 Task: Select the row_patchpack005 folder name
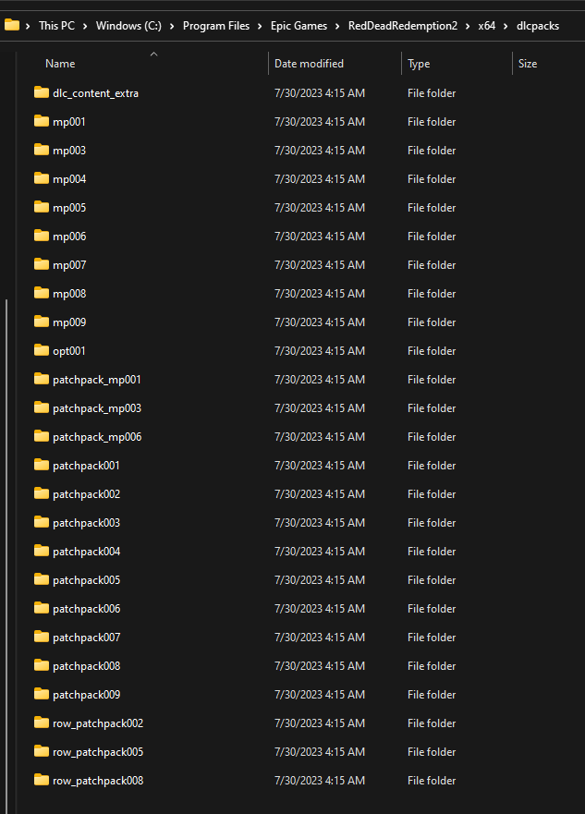(98, 752)
